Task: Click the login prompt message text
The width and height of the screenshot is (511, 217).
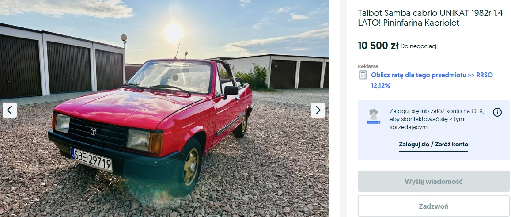Action: (437, 119)
